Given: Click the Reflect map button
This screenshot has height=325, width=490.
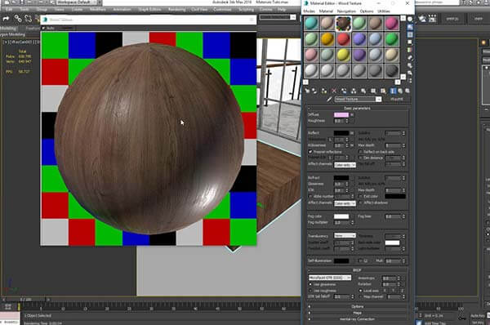Looking at the screenshot, I should point(352,133).
